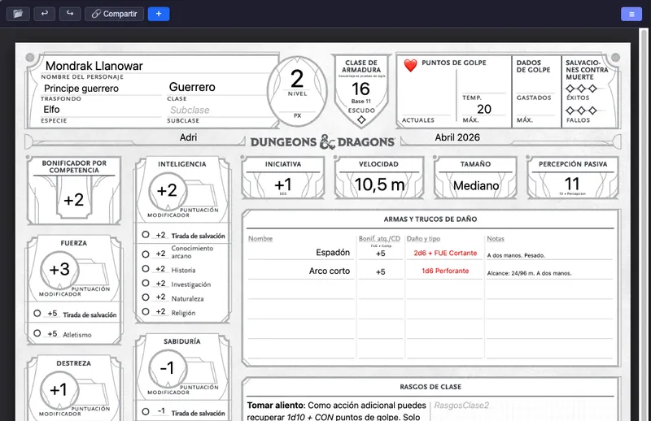Toggle Fuerza Tirada de salvación proficiency circle

37,314
